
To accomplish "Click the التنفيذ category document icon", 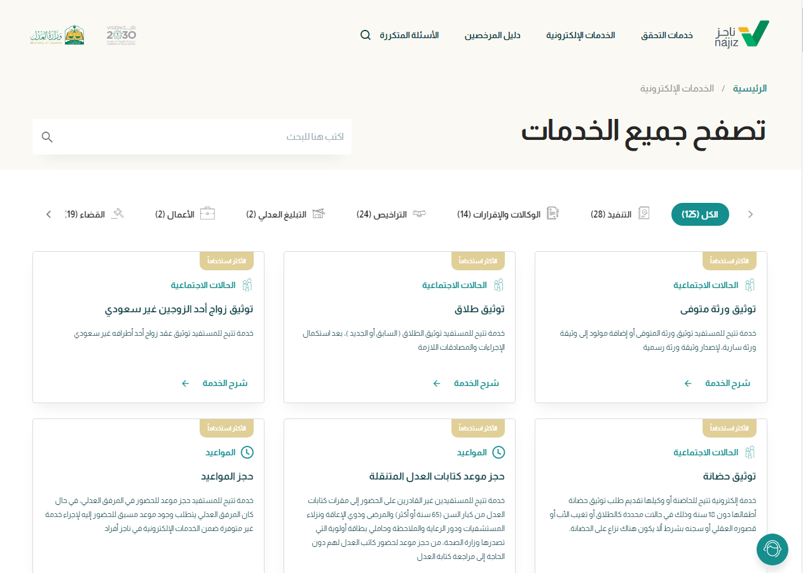I will pyautogui.click(x=645, y=214).
